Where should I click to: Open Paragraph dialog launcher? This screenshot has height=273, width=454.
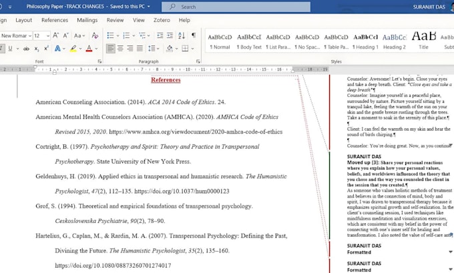[x=198, y=61]
